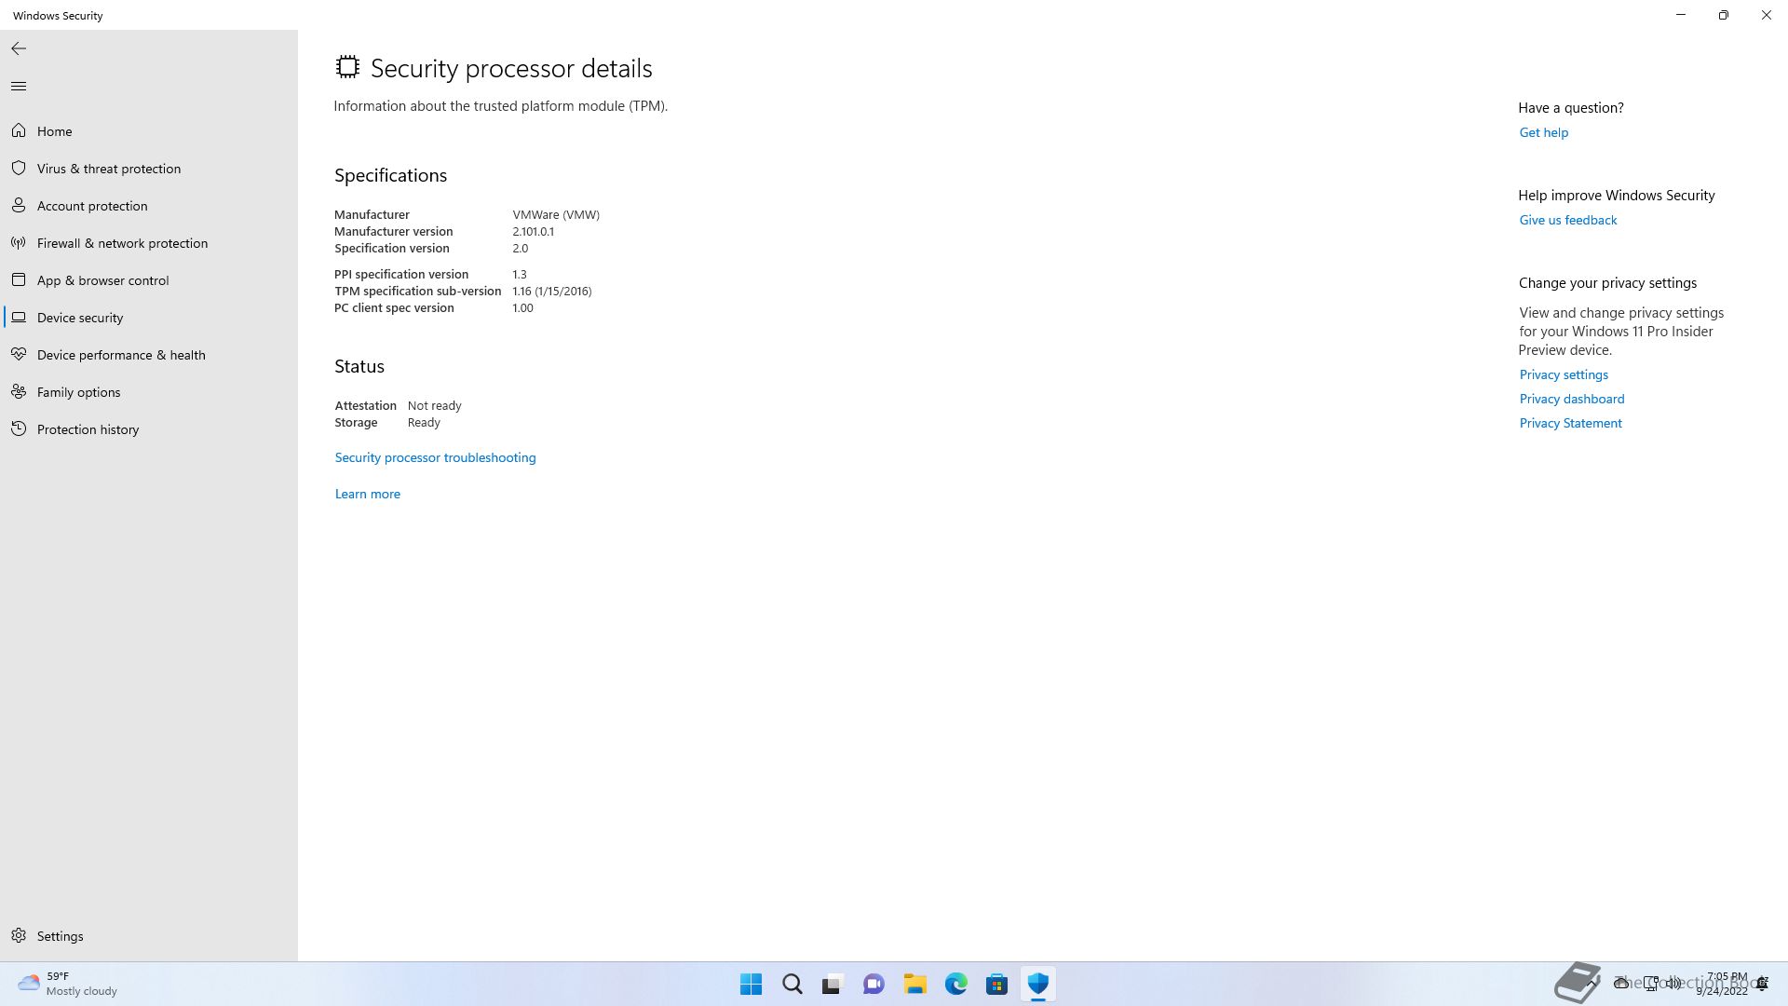This screenshot has width=1788, height=1006.
Task: Click the Account protection person icon
Action: (19, 206)
